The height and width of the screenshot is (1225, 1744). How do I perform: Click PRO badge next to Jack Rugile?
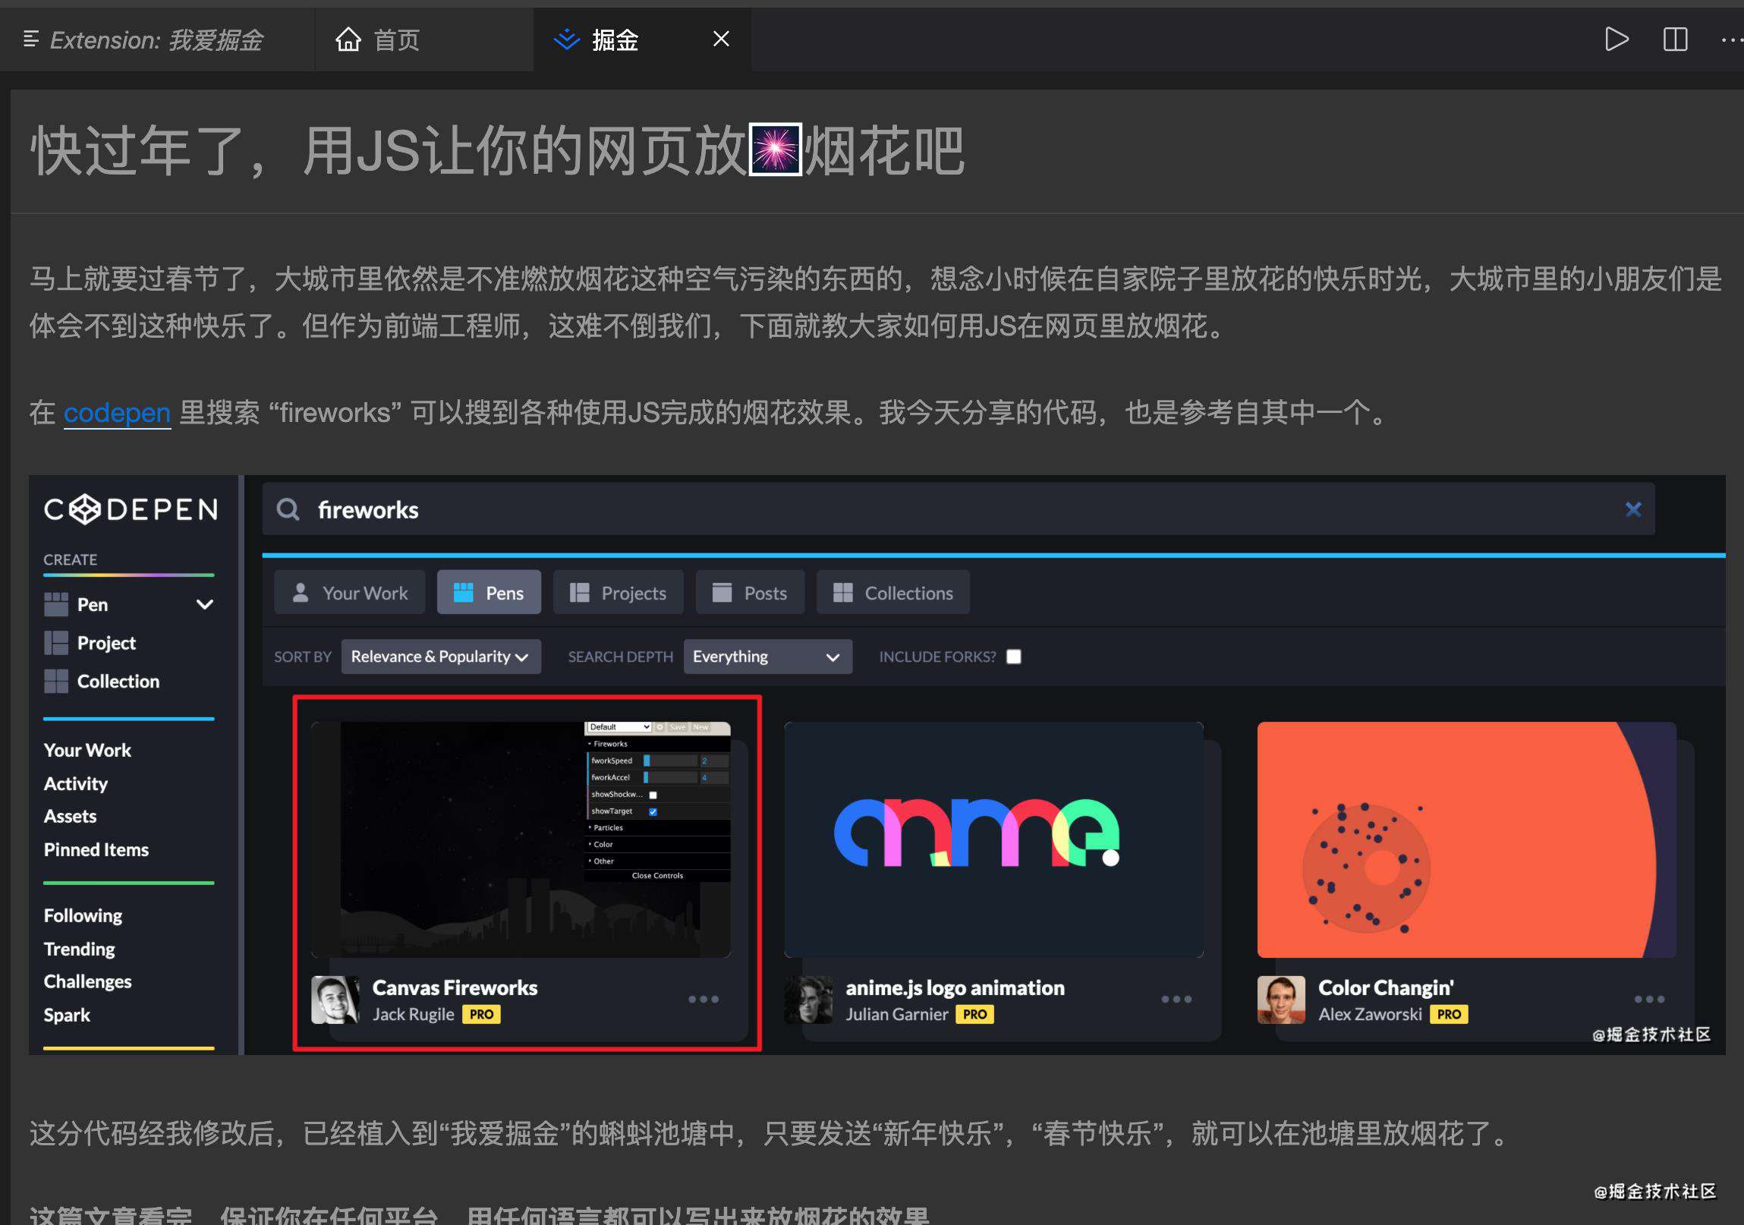tap(482, 1014)
